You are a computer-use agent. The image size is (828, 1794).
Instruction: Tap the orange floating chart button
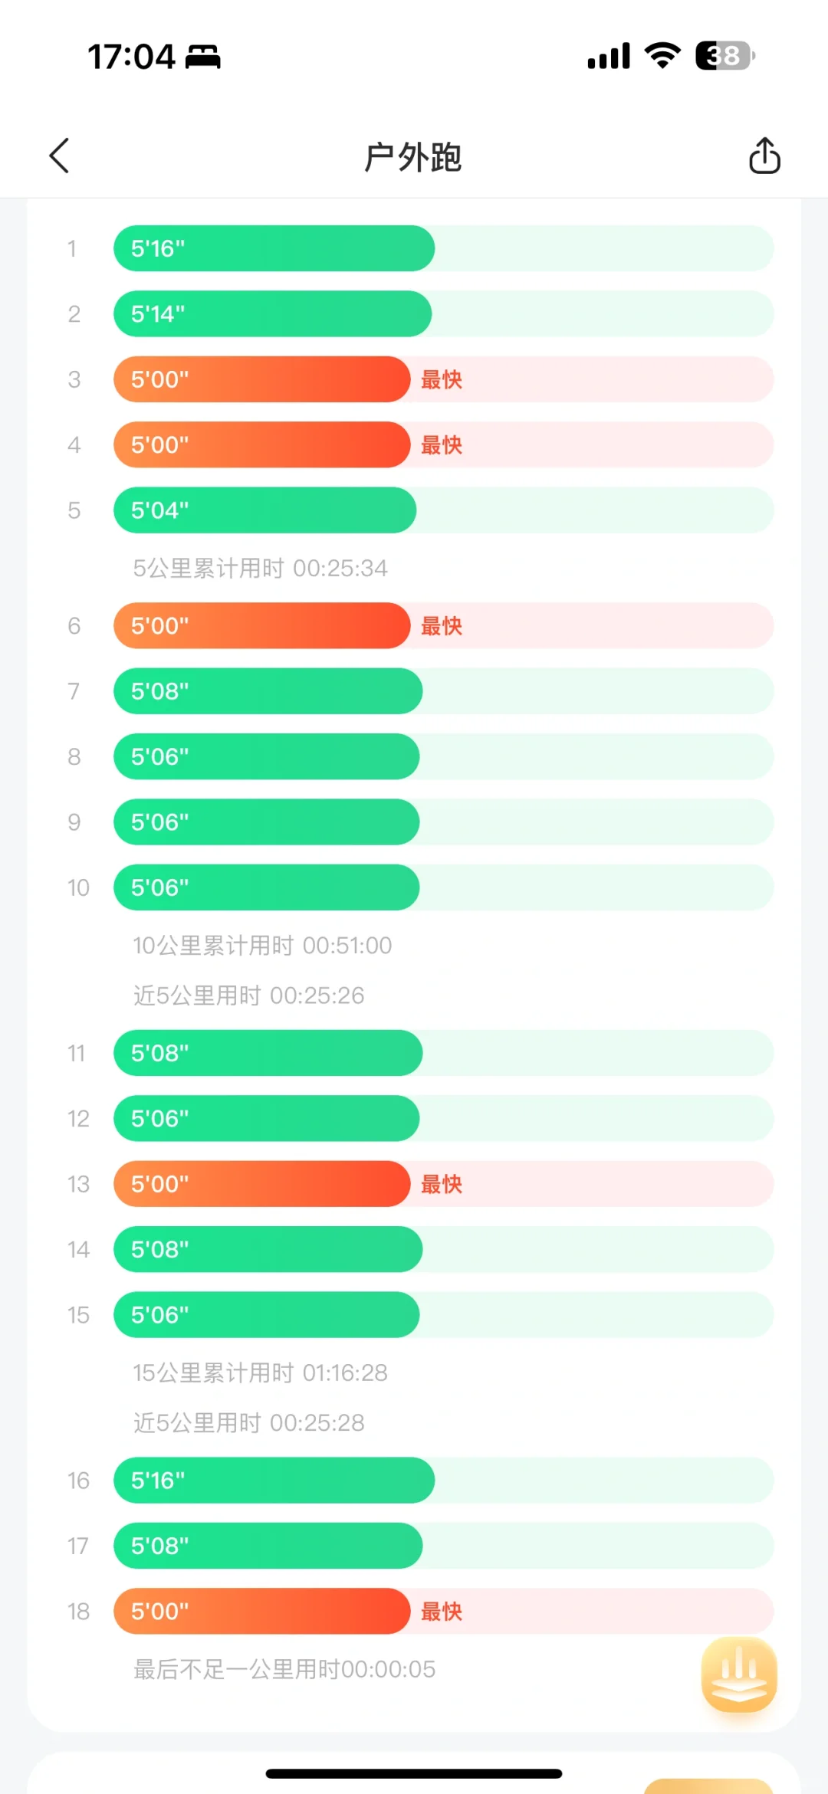click(x=738, y=1674)
